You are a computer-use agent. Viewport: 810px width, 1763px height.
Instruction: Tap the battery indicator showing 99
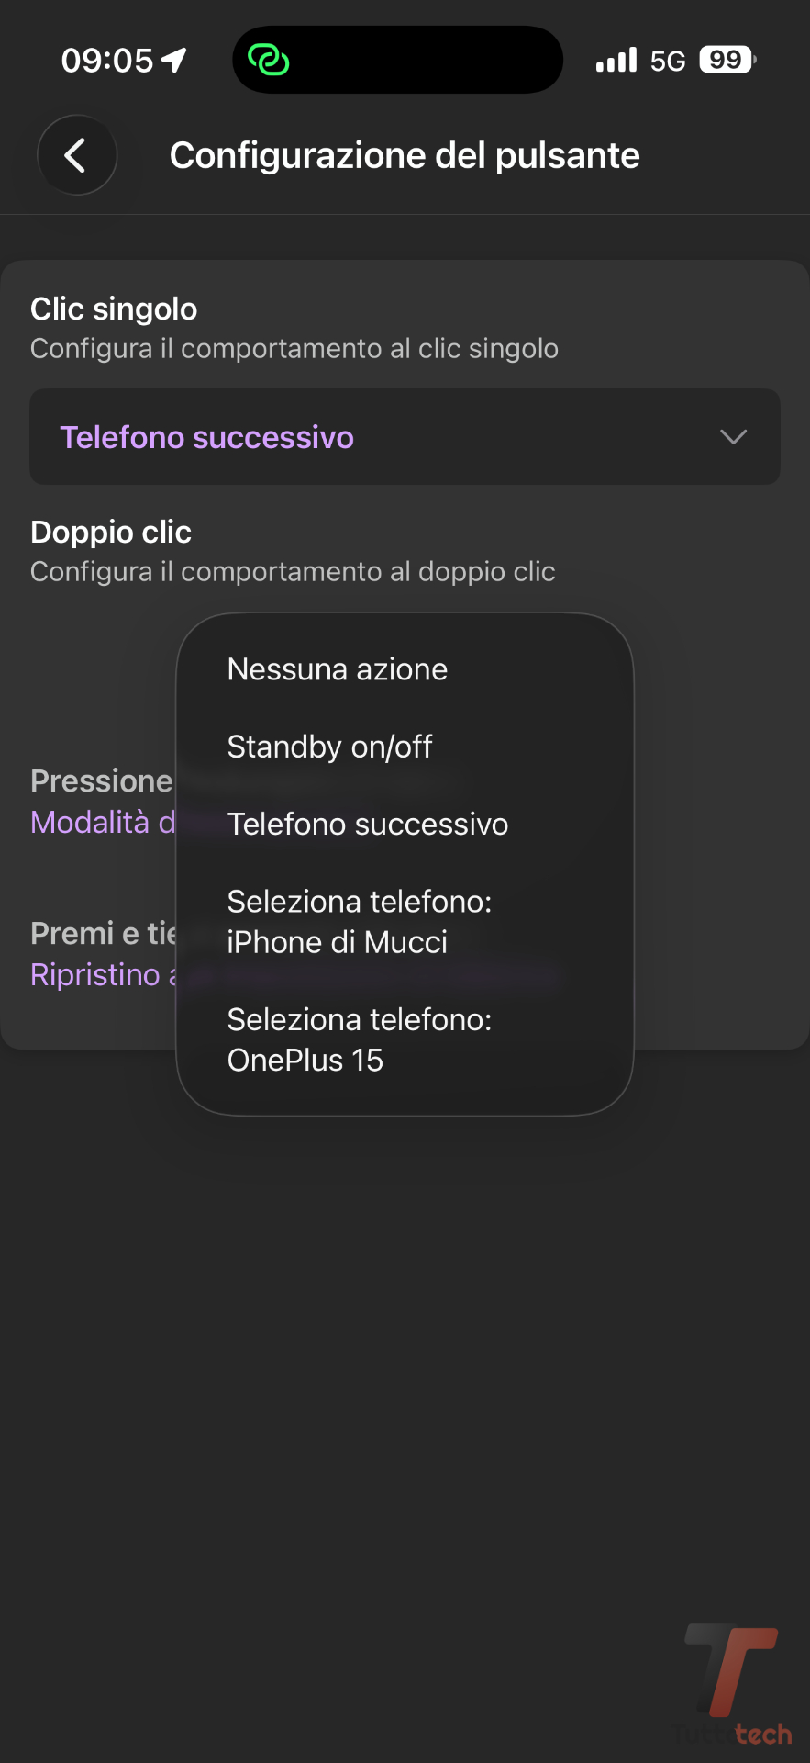tap(727, 61)
